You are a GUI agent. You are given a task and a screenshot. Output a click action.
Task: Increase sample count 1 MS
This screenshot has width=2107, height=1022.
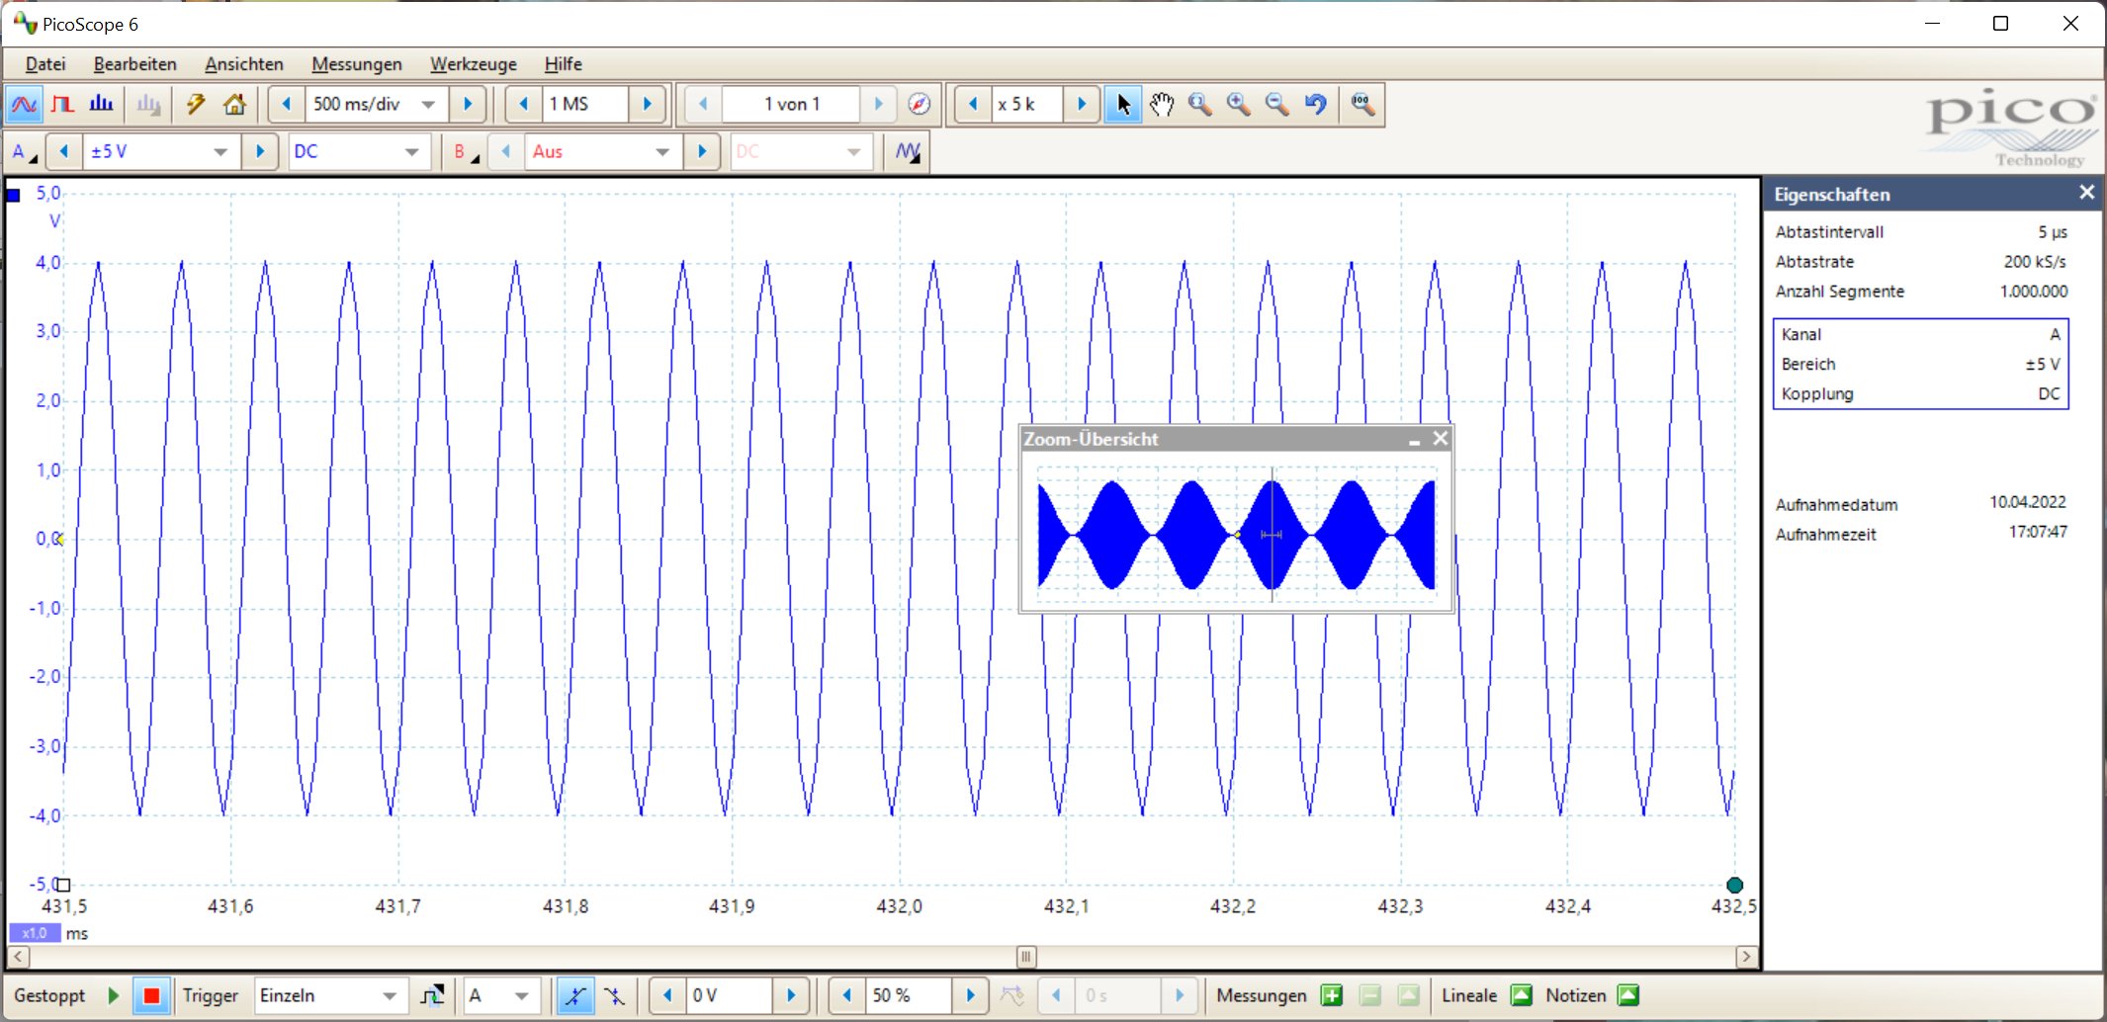pyautogui.click(x=648, y=104)
